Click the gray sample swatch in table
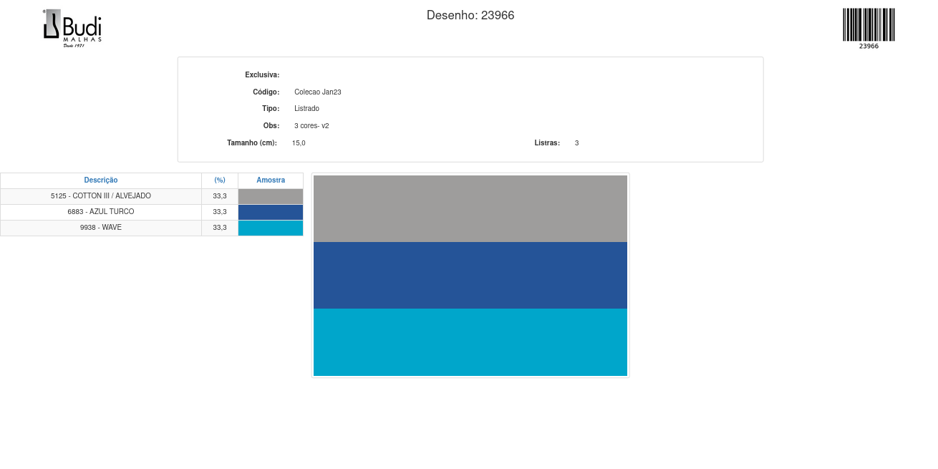This screenshot has height=469, width=938. pyautogui.click(x=271, y=197)
